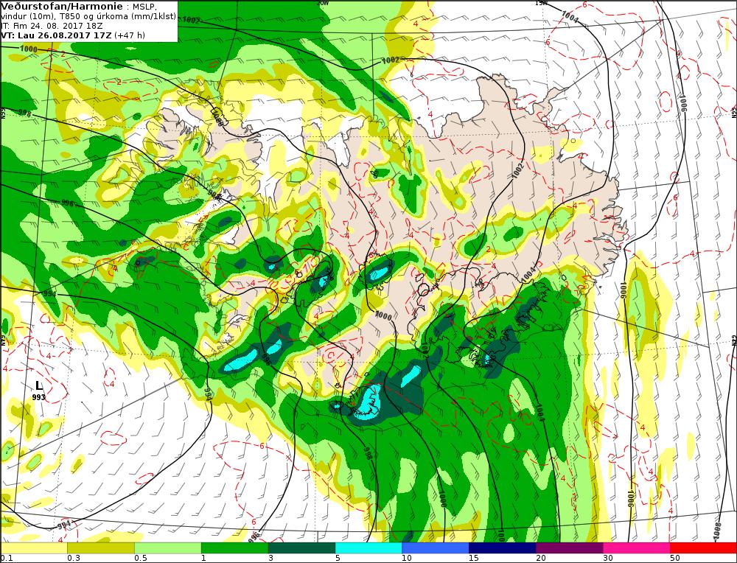Click the '(+47 h)' forecast offset text

pyautogui.click(x=130, y=35)
